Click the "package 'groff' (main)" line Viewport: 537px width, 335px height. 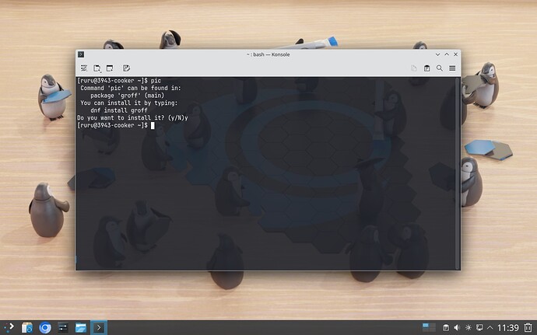tap(127, 96)
